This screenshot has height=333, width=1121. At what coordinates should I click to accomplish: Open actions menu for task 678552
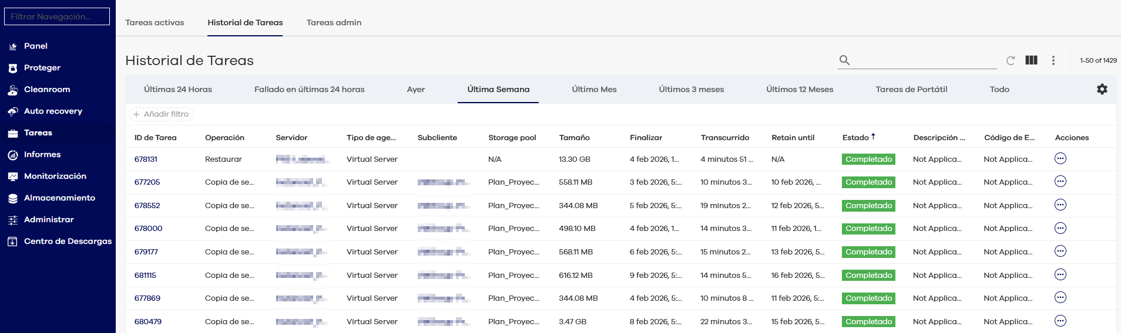coord(1060,205)
